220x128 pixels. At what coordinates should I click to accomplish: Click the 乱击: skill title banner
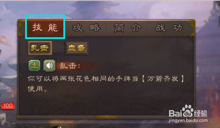click(x=77, y=66)
